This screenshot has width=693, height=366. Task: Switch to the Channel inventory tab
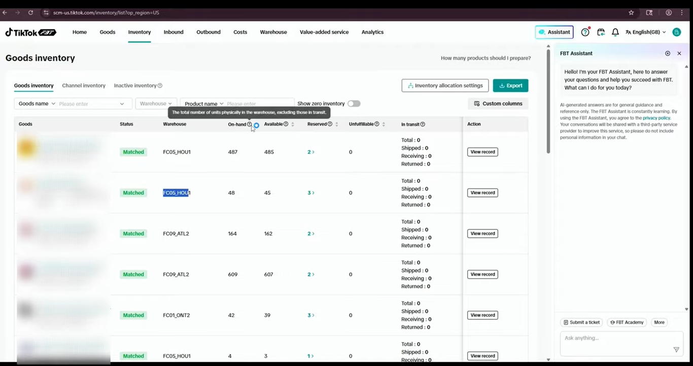84,86
